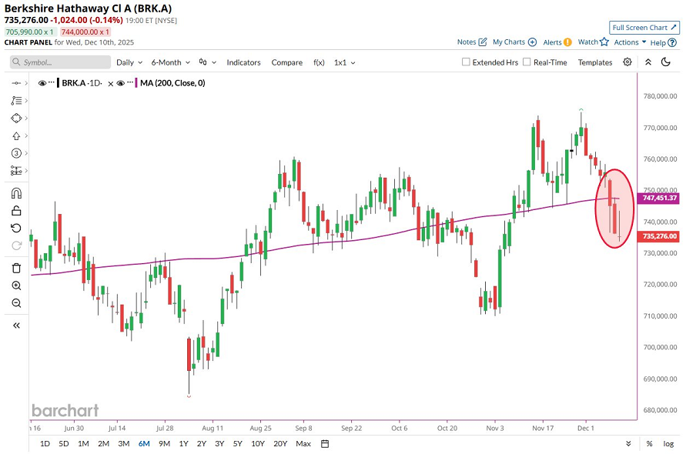Screen dimensions: 686x454
Task: Expand the shapes tool options arrow
Action: [26, 118]
